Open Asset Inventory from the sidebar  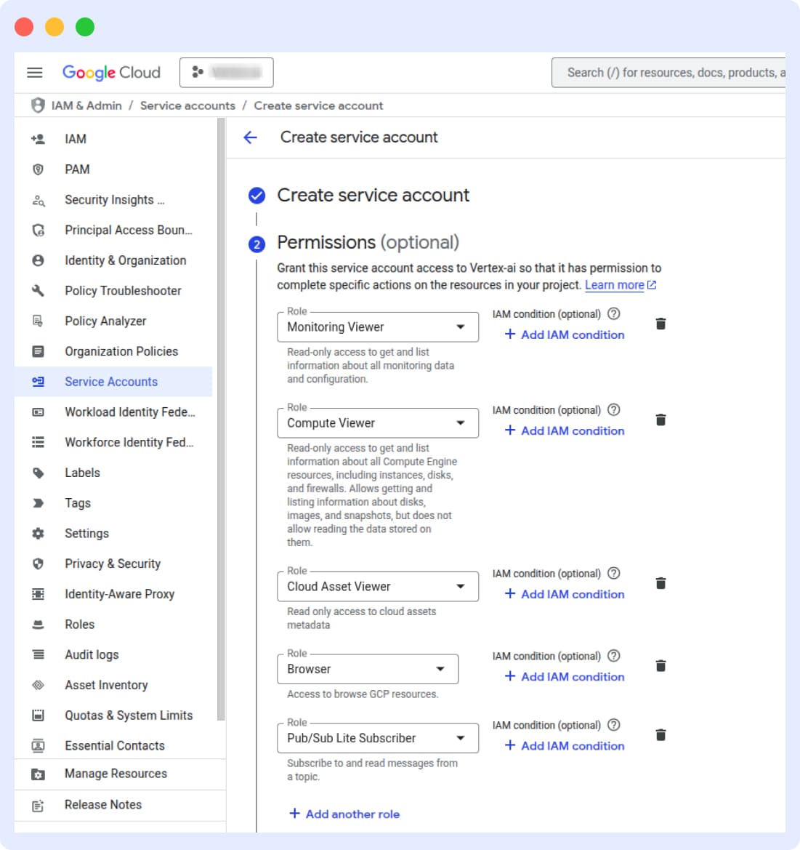[105, 684]
